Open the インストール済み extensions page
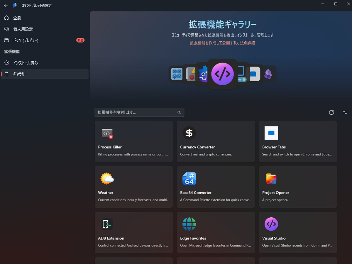The width and height of the screenshot is (352, 264). [45, 63]
